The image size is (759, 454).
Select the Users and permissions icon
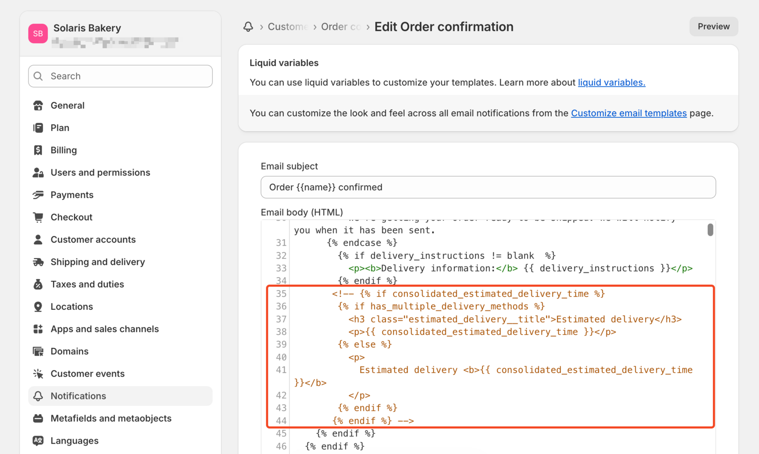[38, 172]
